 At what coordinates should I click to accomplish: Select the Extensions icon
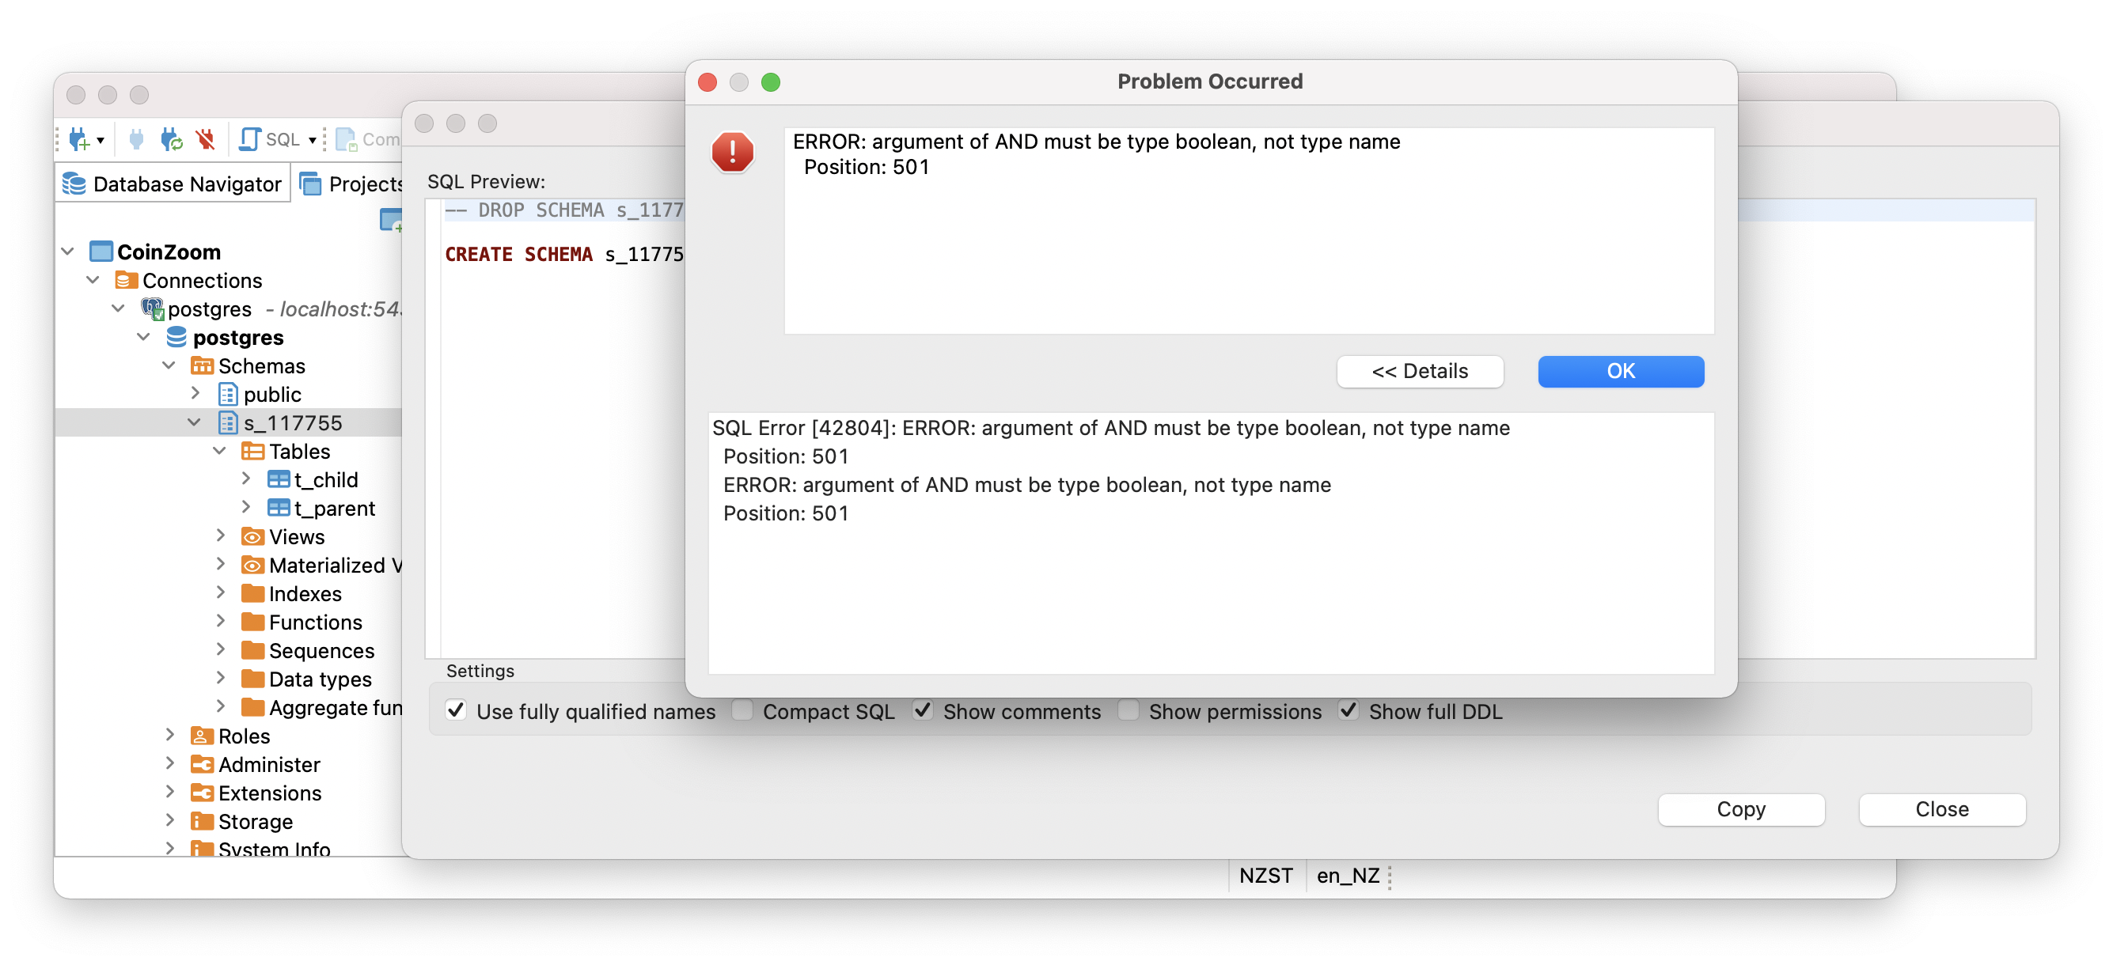coord(202,793)
